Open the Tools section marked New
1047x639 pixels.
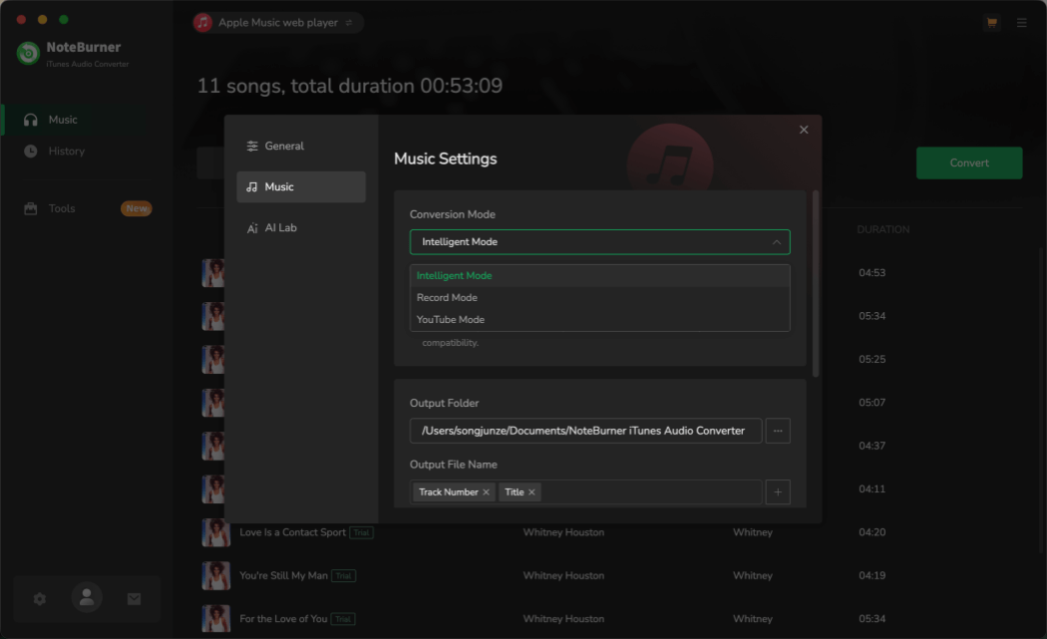click(x=62, y=208)
